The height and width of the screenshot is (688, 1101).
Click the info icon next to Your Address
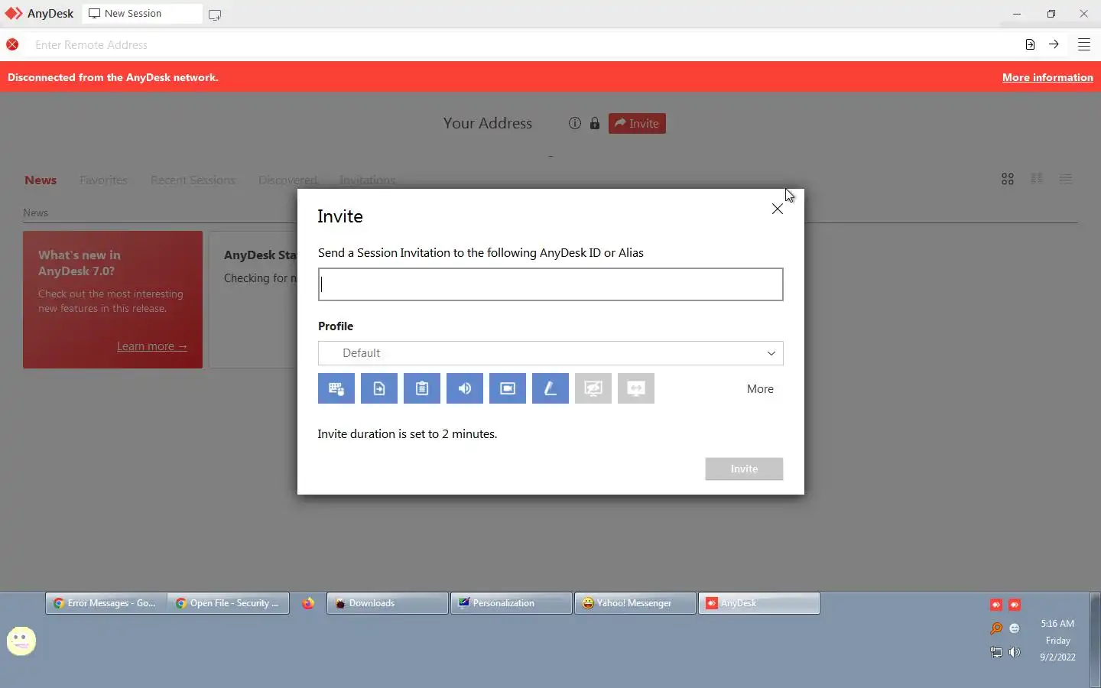tap(575, 123)
